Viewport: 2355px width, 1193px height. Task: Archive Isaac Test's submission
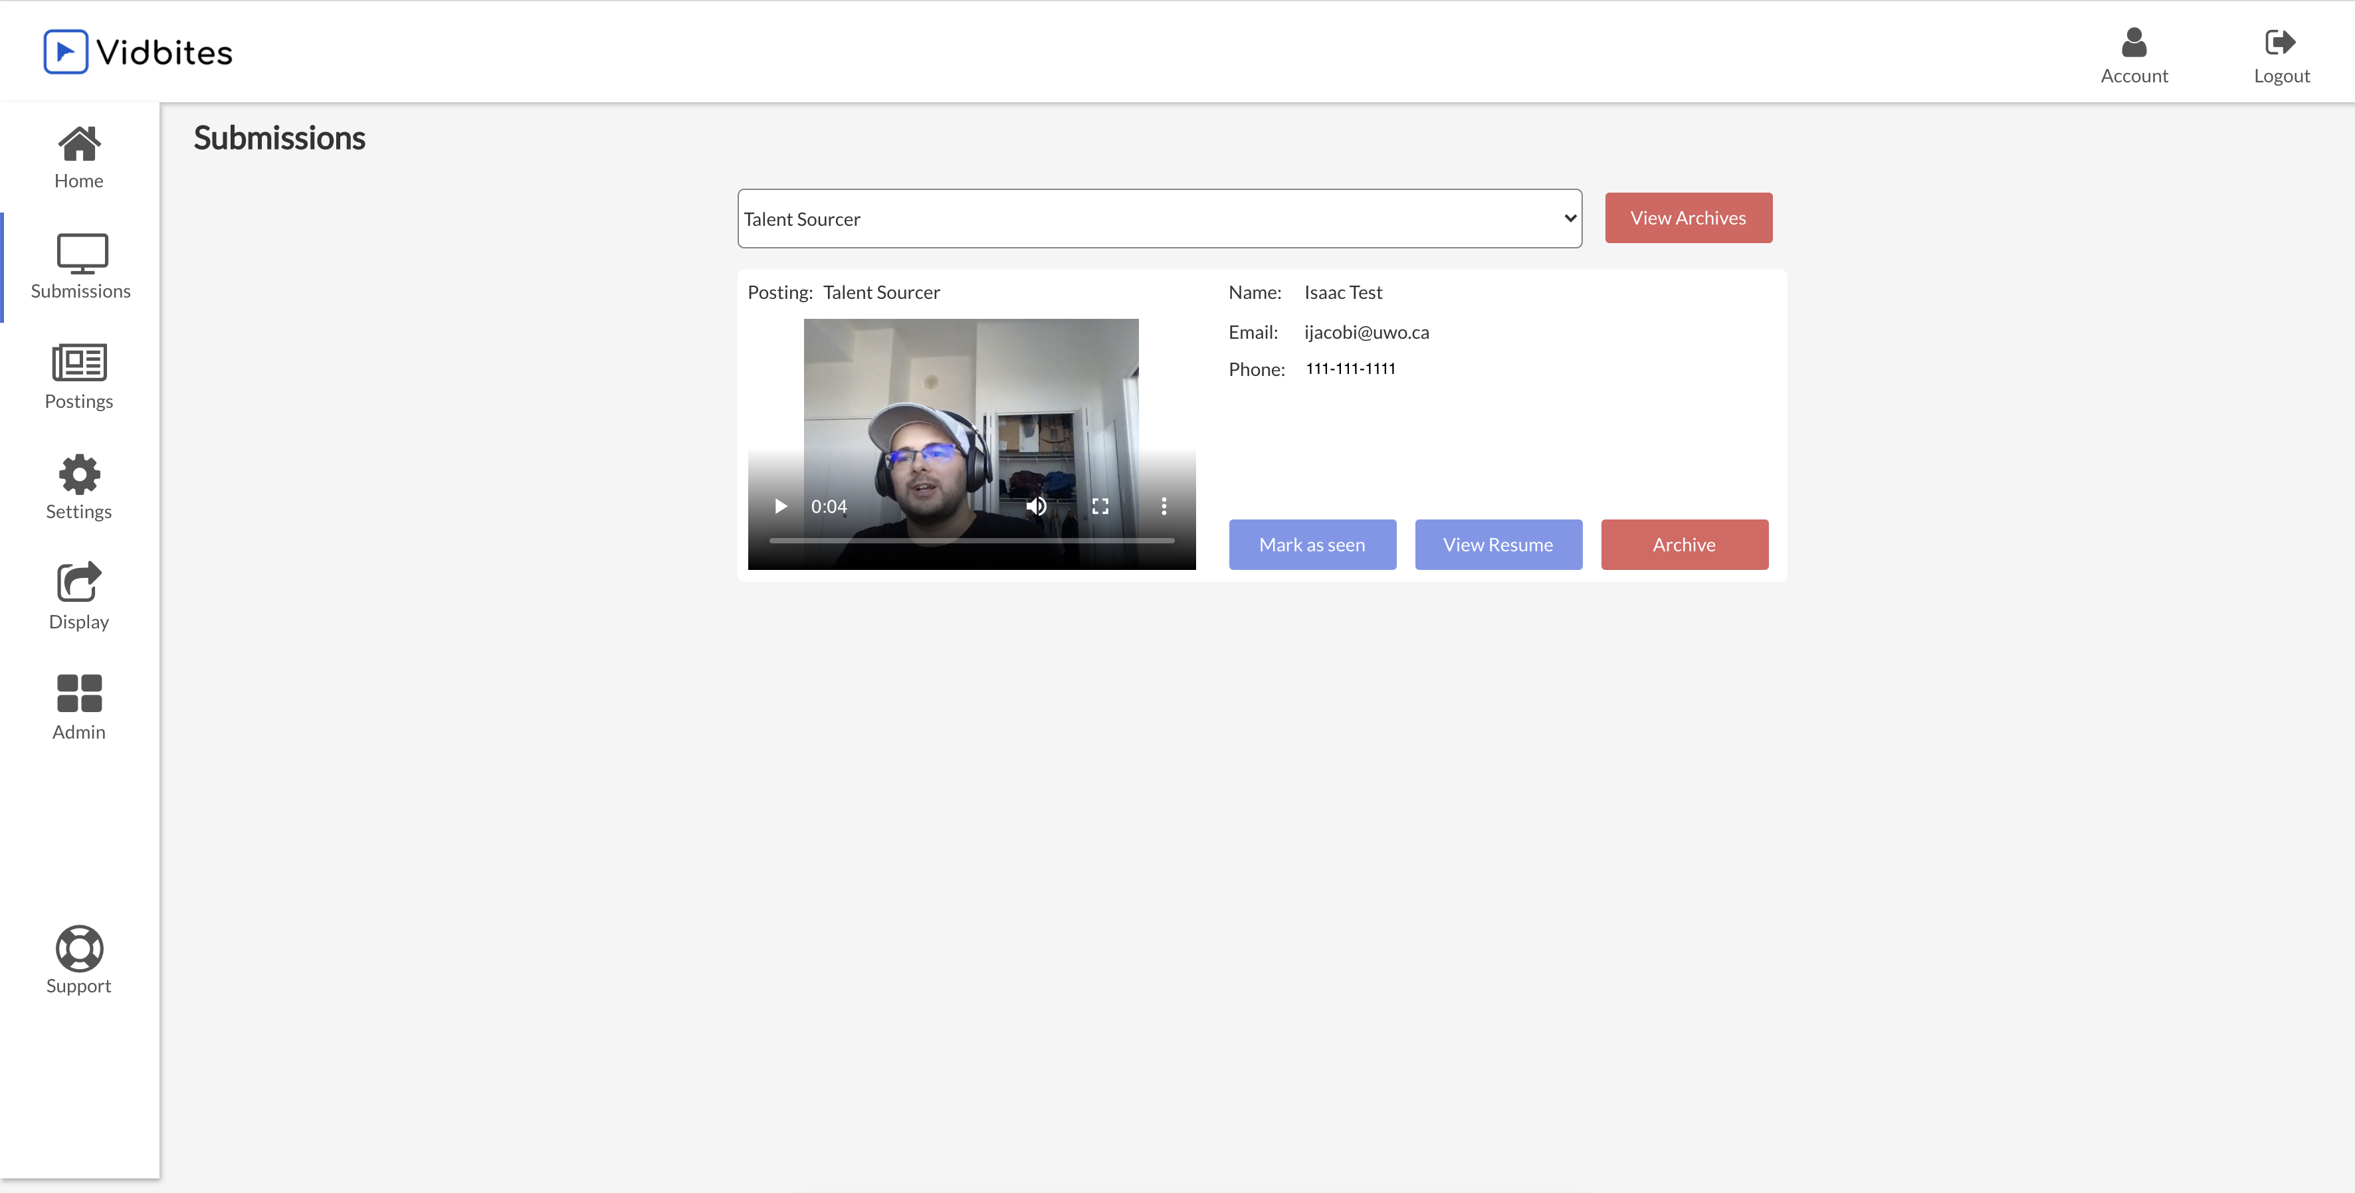coord(1684,544)
